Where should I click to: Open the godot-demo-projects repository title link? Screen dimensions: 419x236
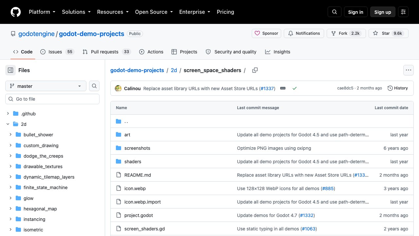(92, 34)
